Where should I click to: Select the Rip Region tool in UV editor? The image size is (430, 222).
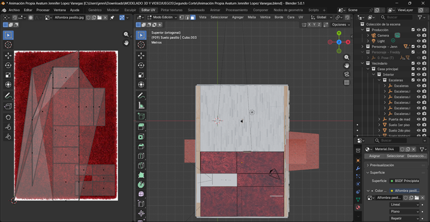point(8,106)
